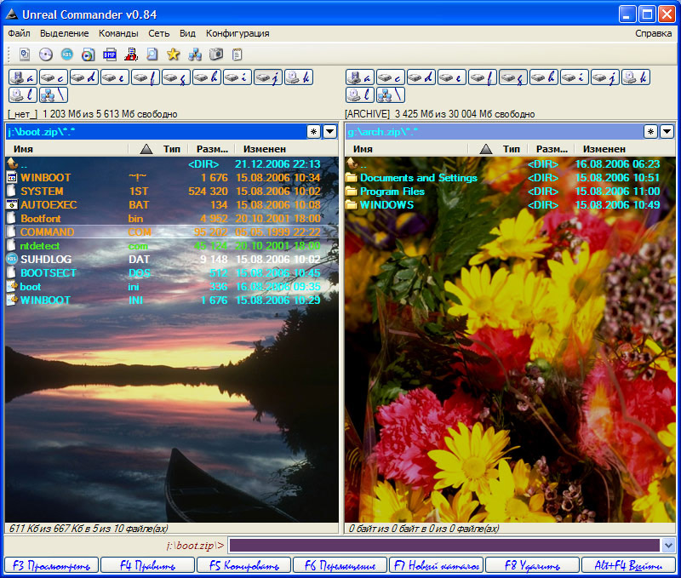Open file search via magnifier toolbar icon
Viewport: 681px width, 578px height.
coord(152,54)
